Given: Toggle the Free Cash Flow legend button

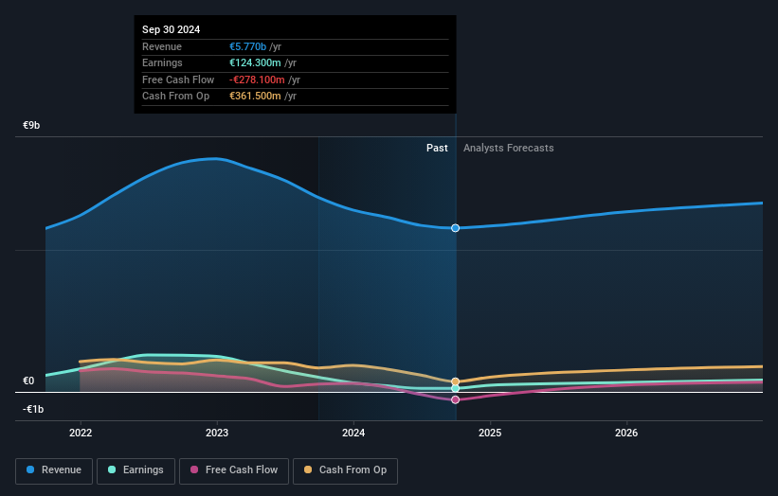Looking at the screenshot, I should coord(234,470).
